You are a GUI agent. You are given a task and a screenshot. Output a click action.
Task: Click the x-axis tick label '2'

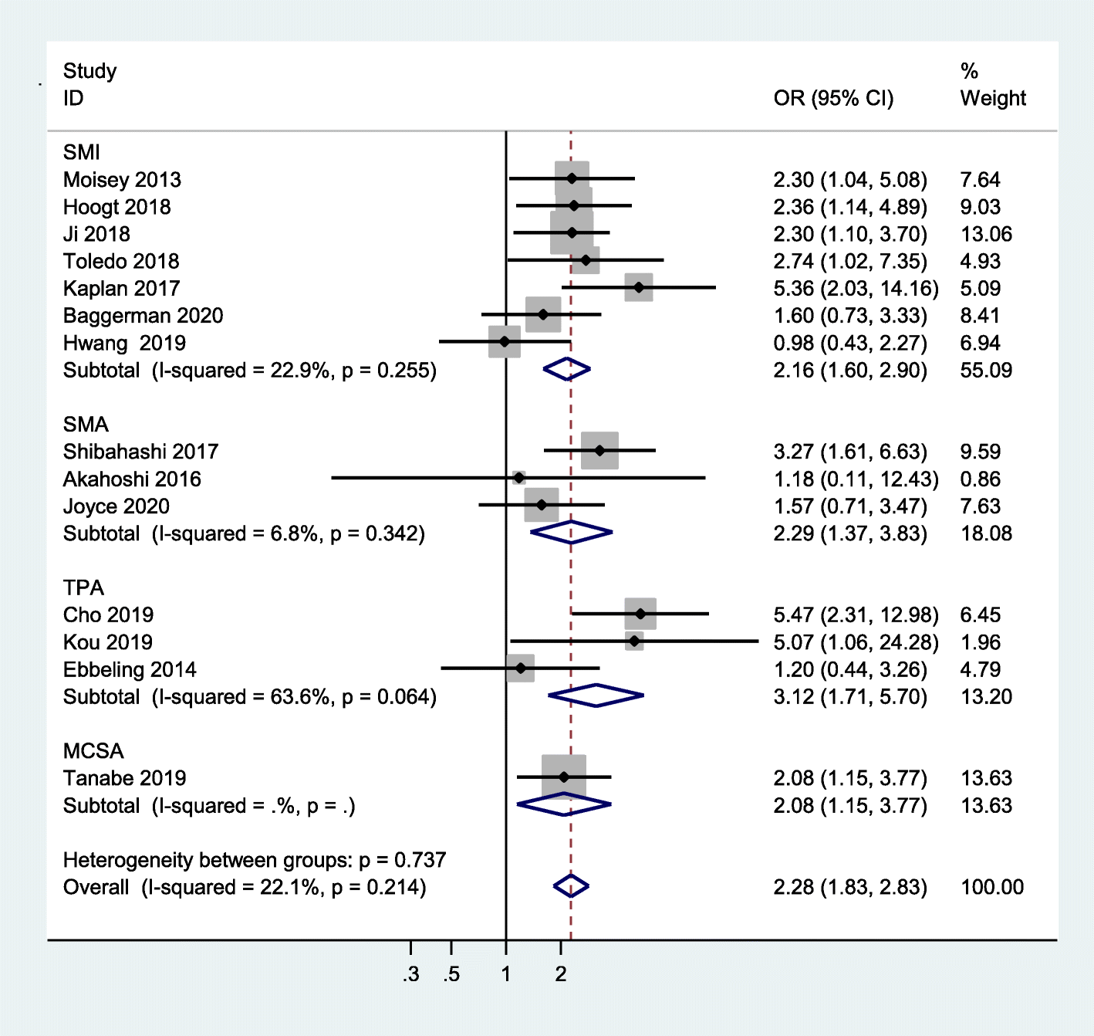(x=561, y=974)
